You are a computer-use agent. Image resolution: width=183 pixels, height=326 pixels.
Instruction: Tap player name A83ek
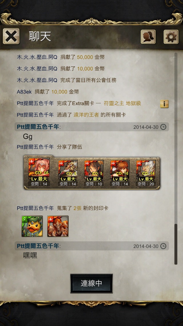coord(25,92)
